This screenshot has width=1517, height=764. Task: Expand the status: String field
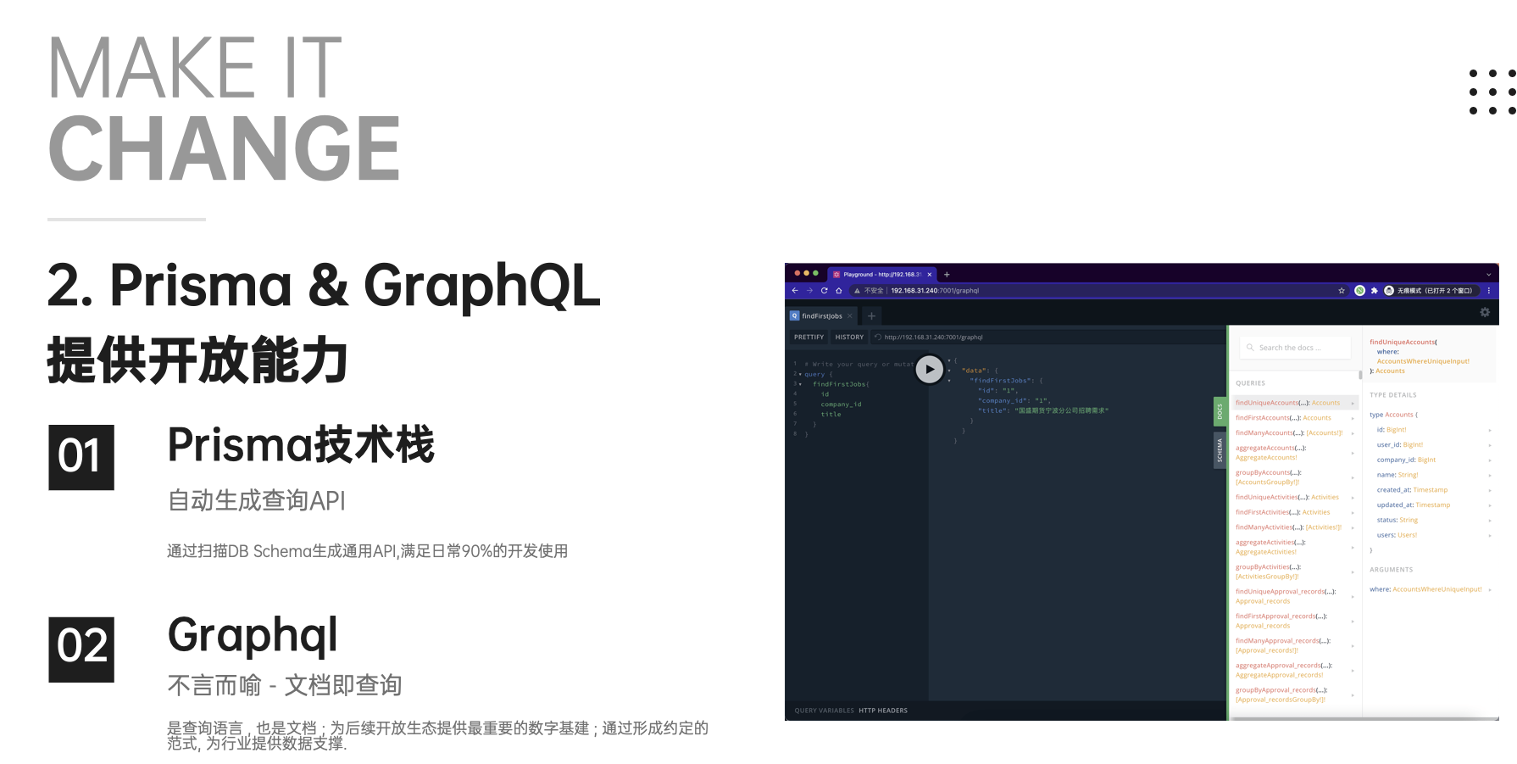click(x=1431, y=521)
